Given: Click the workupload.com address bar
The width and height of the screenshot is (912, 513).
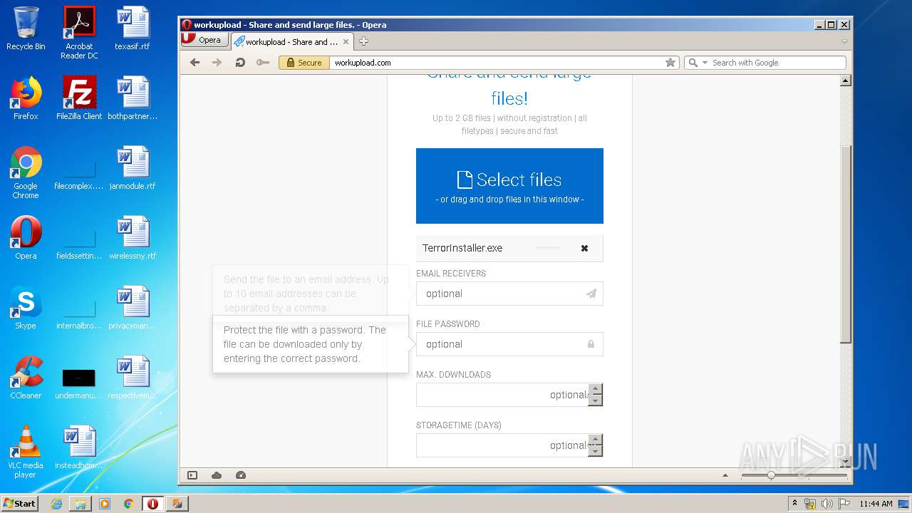Looking at the screenshot, I should 497,63.
